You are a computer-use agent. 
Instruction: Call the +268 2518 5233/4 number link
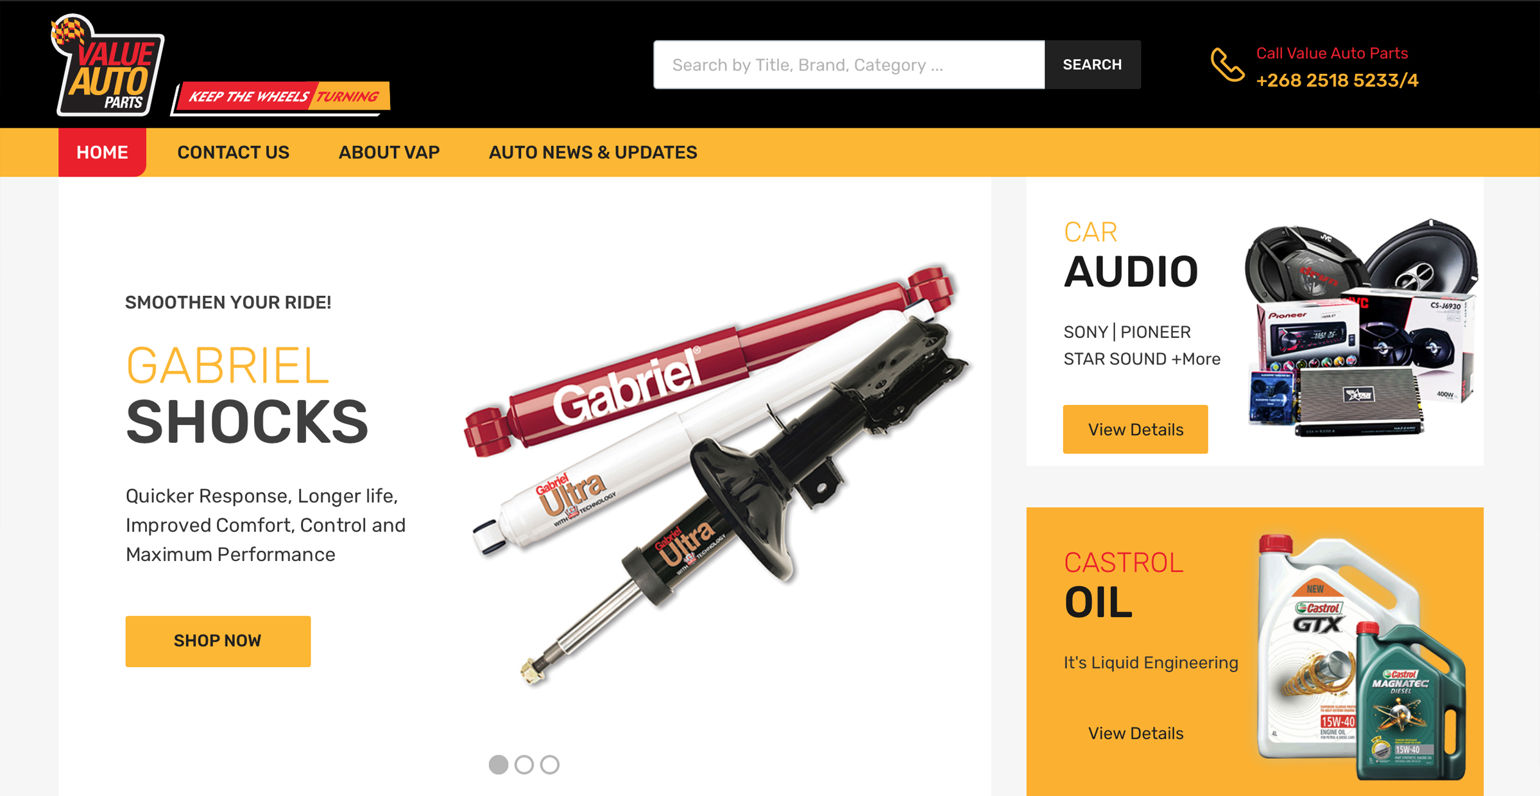pos(1337,80)
